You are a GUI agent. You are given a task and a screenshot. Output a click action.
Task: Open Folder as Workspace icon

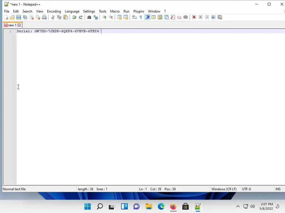(179, 17)
